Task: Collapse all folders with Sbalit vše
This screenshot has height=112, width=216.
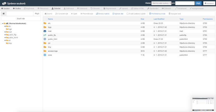Action: pos(21,18)
